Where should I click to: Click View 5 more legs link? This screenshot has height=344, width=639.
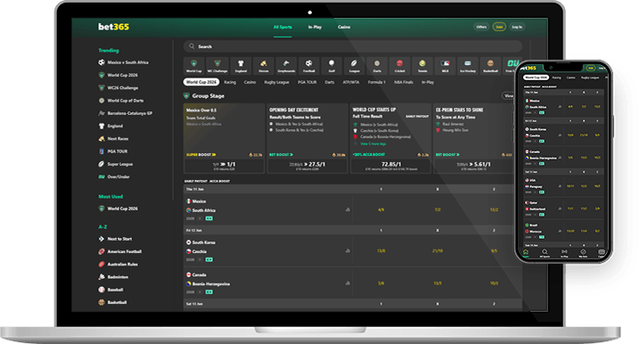[373, 143]
